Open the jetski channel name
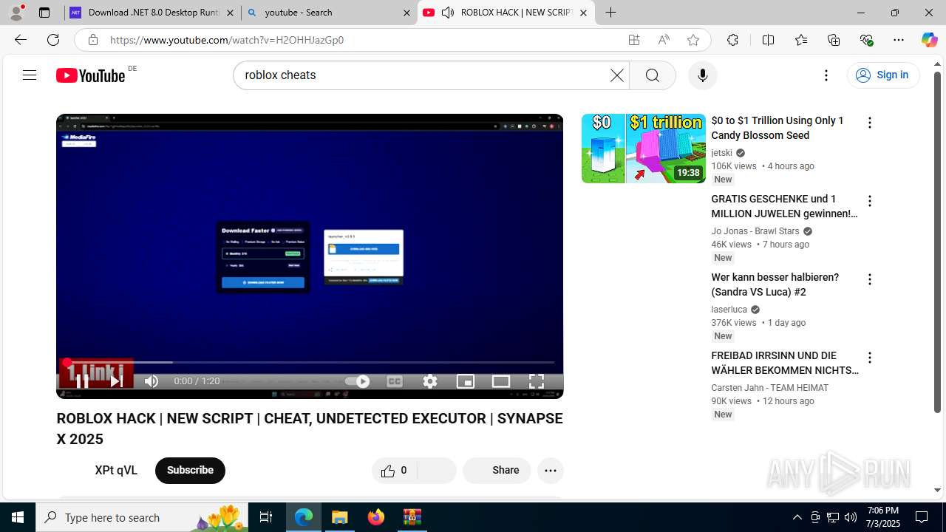This screenshot has height=532, width=946. [721, 153]
